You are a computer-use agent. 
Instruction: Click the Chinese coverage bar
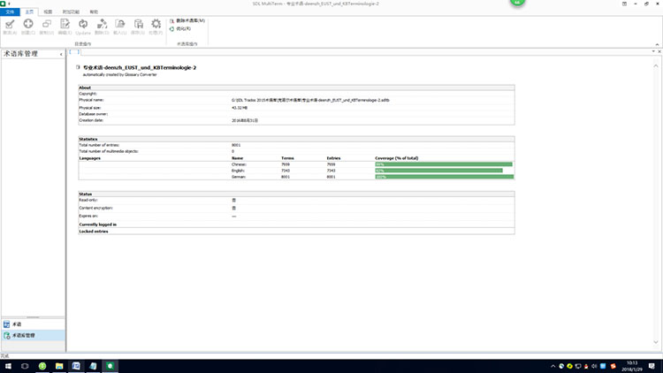coord(444,164)
